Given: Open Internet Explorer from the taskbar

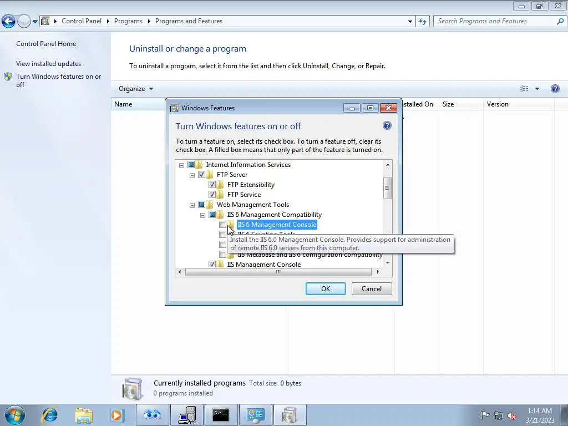Looking at the screenshot, I should (49, 415).
